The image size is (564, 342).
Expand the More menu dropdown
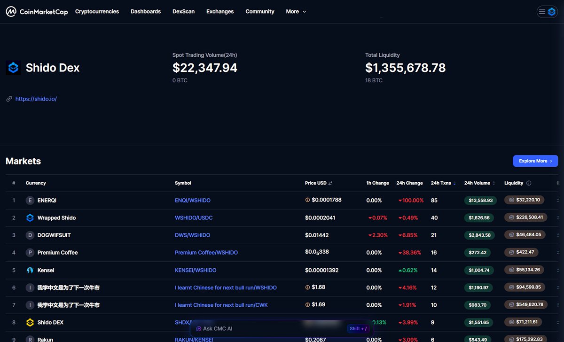(296, 11)
